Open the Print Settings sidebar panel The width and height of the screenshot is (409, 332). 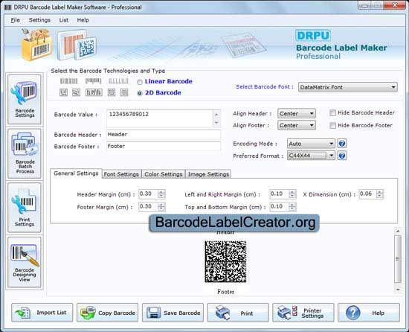(x=25, y=208)
